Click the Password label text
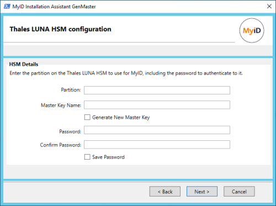The height and width of the screenshot is (206, 276). tap(70, 131)
